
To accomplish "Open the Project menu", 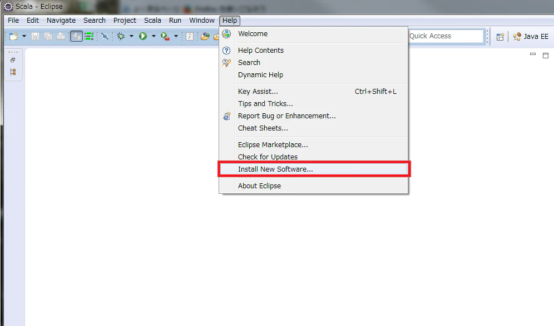I will (x=125, y=21).
